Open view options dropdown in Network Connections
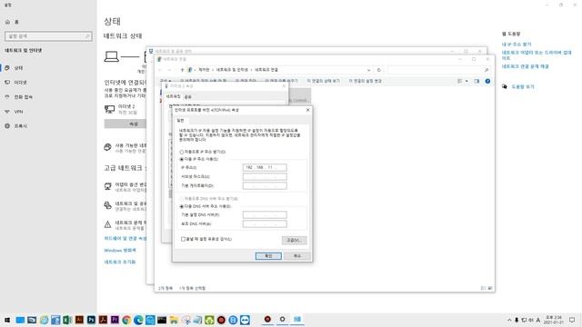The height and width of the screenshot is (327, 582). [467, 81]
